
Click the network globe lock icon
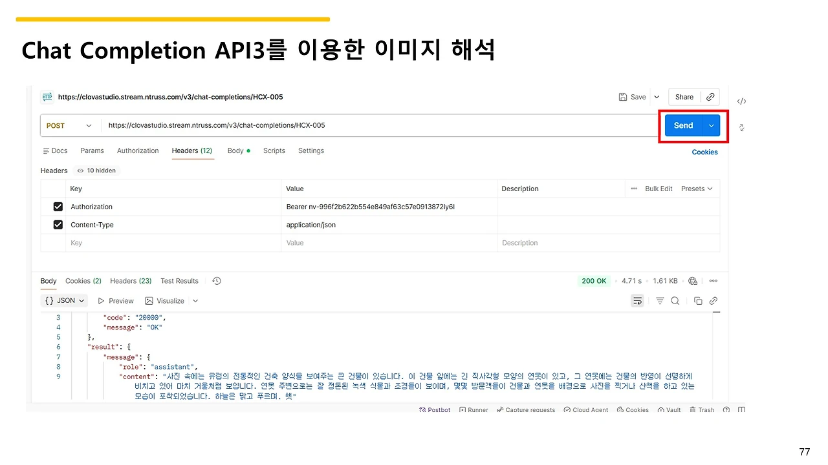[x=693, y=281]
